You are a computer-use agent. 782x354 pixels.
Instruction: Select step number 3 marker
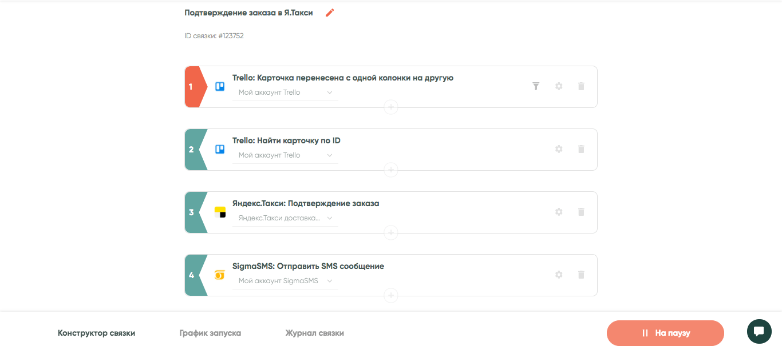tap(195, 212)
